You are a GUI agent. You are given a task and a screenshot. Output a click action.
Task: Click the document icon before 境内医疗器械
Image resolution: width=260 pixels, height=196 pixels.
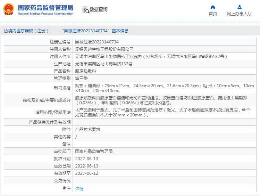[x=6, y=31]
